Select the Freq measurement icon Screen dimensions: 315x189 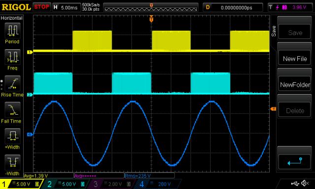(x=12, y=57)
